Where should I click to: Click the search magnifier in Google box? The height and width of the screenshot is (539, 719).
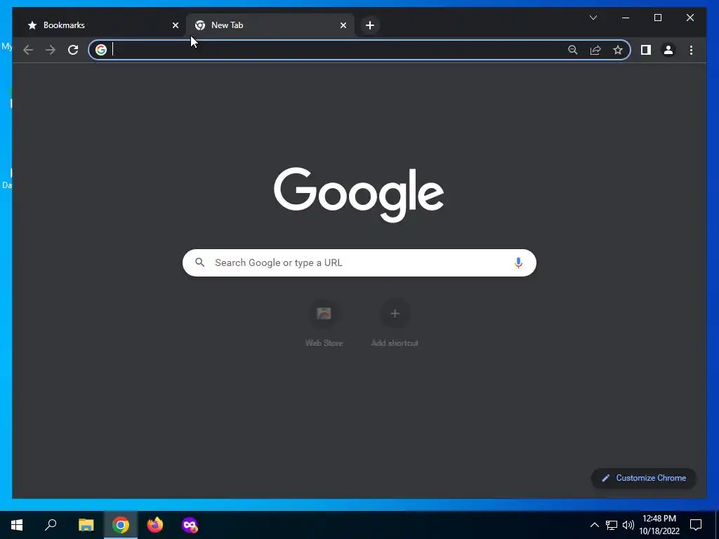pos(199,262)
